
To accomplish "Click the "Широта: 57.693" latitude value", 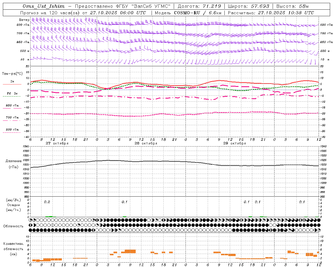I will point(248,6).
